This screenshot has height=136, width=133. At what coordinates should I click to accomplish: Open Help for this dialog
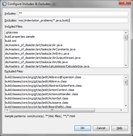[x=120, y=128]
